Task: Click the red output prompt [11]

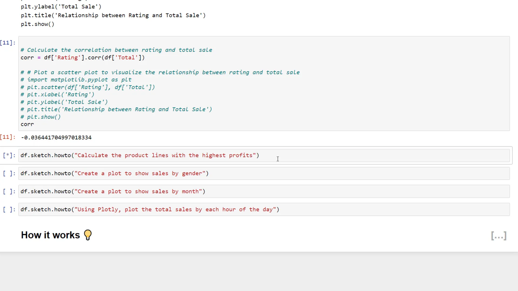Action: [8, 137]
